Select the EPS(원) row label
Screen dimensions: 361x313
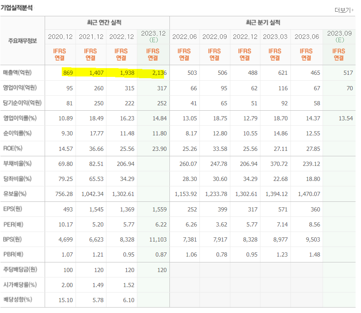[x=13, y=209]
